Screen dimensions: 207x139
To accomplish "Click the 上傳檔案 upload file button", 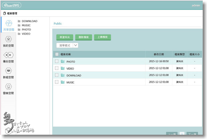I will [102, 37].
